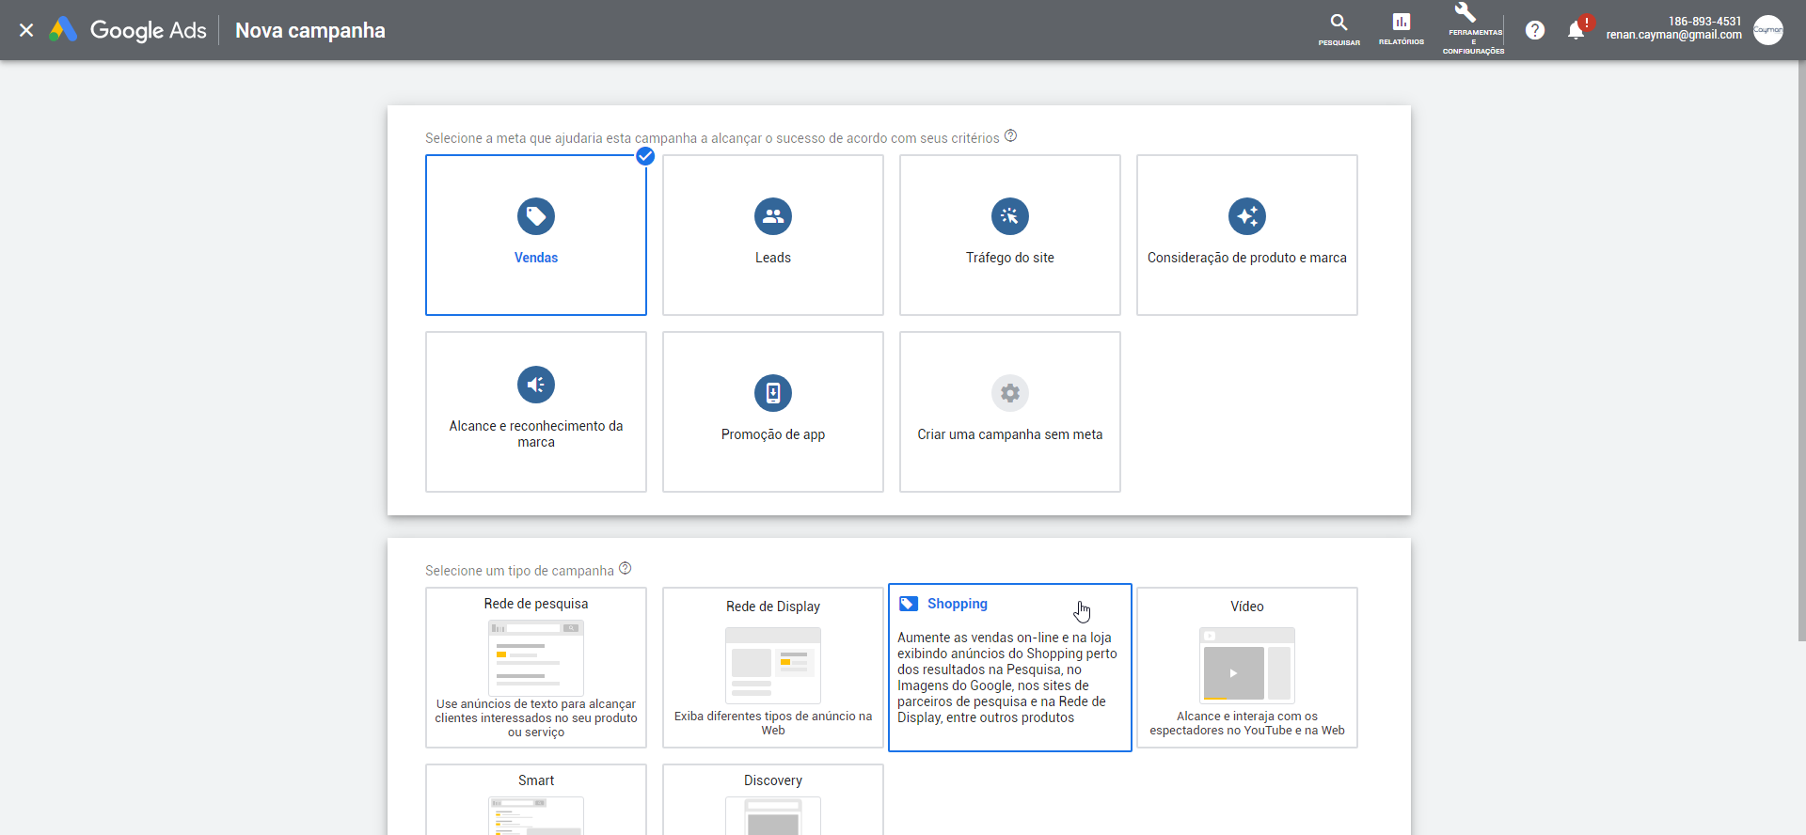Click the account avatar picture
This screenshot has width=1806, height=835.
(1768, 30)
